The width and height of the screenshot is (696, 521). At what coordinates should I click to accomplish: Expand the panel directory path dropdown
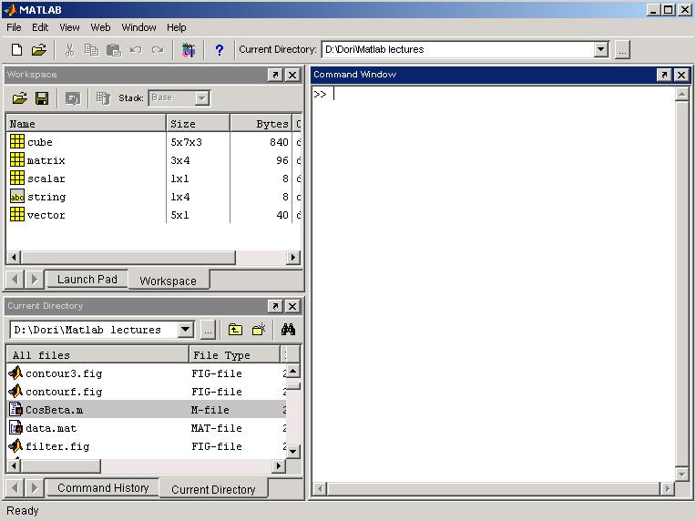pos(186,330)
